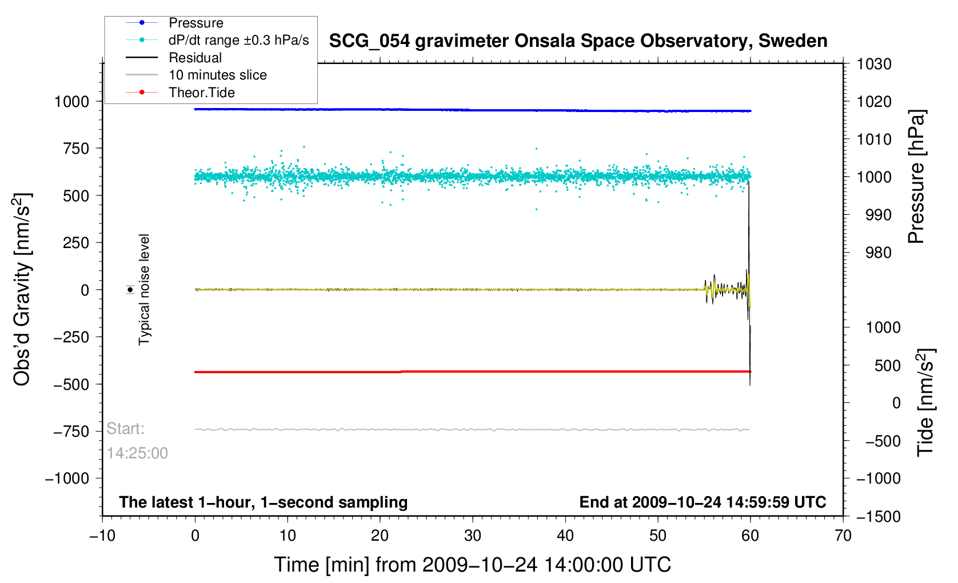Click the Pressure [hPa] right axis title
The width and height of the screenshot is (958, 583).
pyautogui.click(x=916, y=177)
